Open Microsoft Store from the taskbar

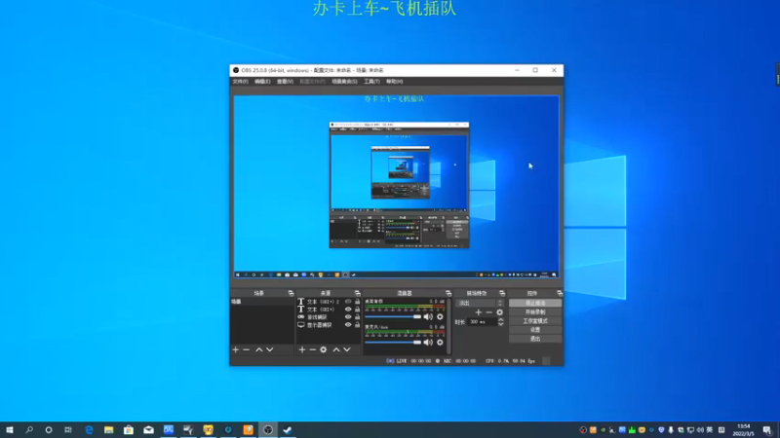129,429
